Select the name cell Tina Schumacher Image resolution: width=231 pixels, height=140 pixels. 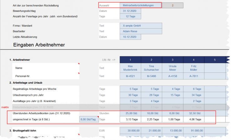[151, 68]
